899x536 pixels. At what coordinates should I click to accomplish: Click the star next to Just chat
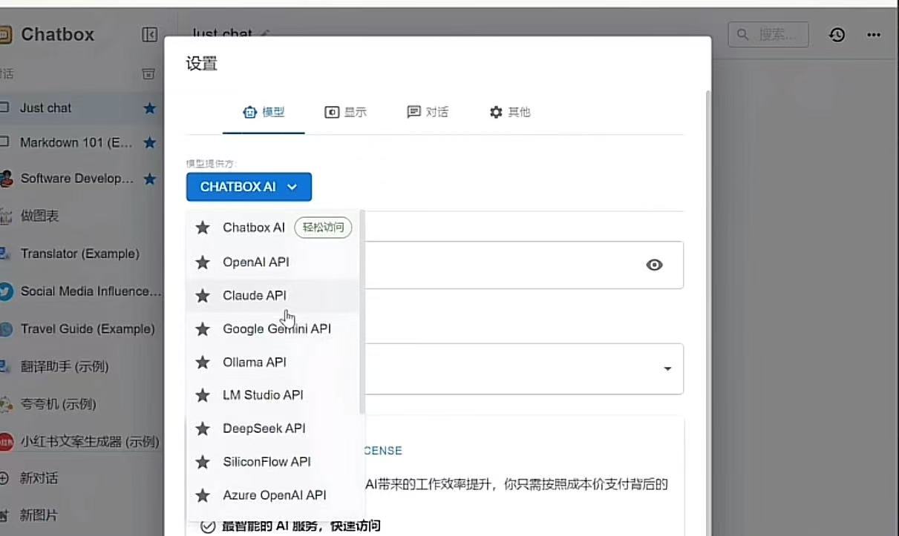149,108
